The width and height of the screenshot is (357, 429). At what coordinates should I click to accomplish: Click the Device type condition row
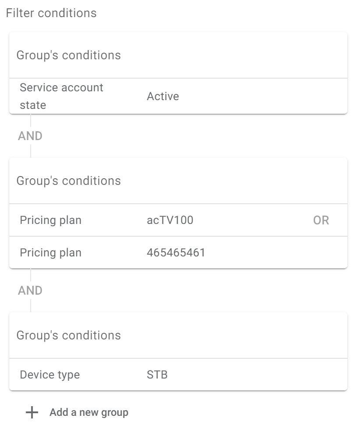pyautogui.click(x=178, y=374)
